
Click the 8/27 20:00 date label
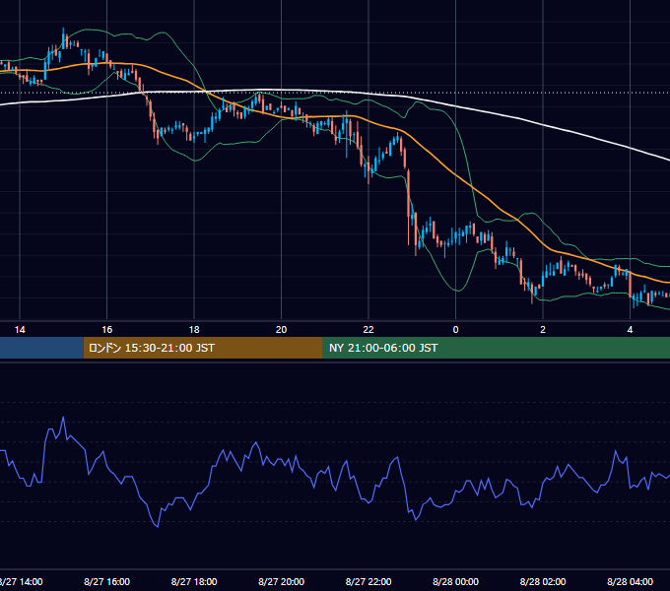[x=281, y=581]
